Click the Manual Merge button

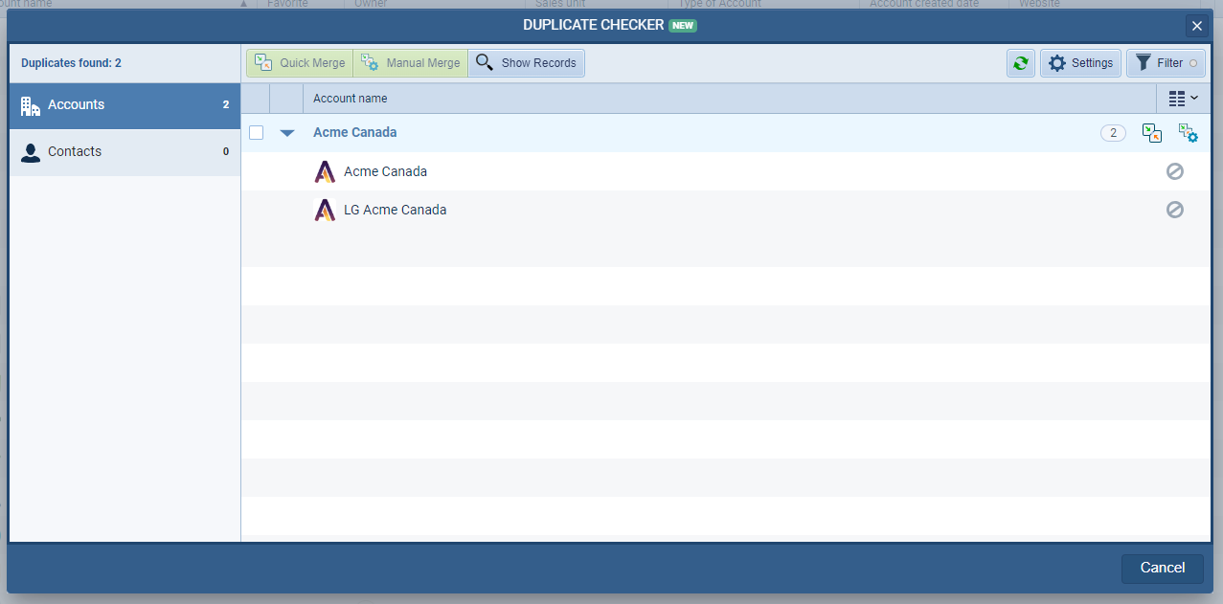coord(411,63)
